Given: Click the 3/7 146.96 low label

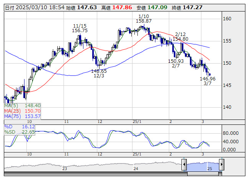Looking at the screenshot, I should click(208, 81).
